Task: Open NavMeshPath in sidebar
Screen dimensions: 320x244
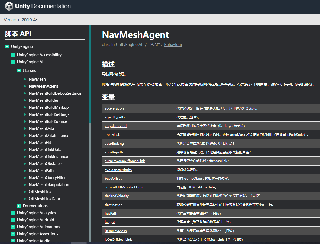Action: [x=41, y=171]
